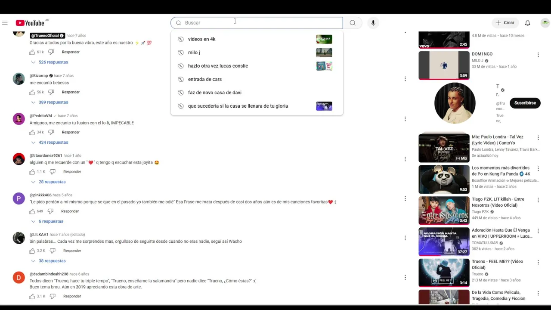The height and width of the screenshot is (310, 551).
Task: Open options for De la Vida Como Pelicula
Action: coord(538,293)
